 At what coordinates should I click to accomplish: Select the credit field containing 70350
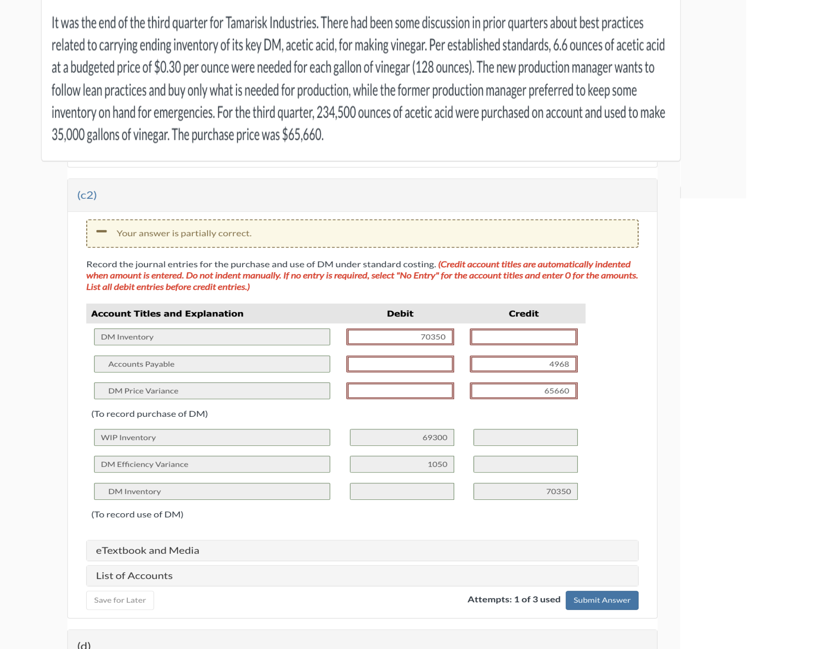click(525, 491)
